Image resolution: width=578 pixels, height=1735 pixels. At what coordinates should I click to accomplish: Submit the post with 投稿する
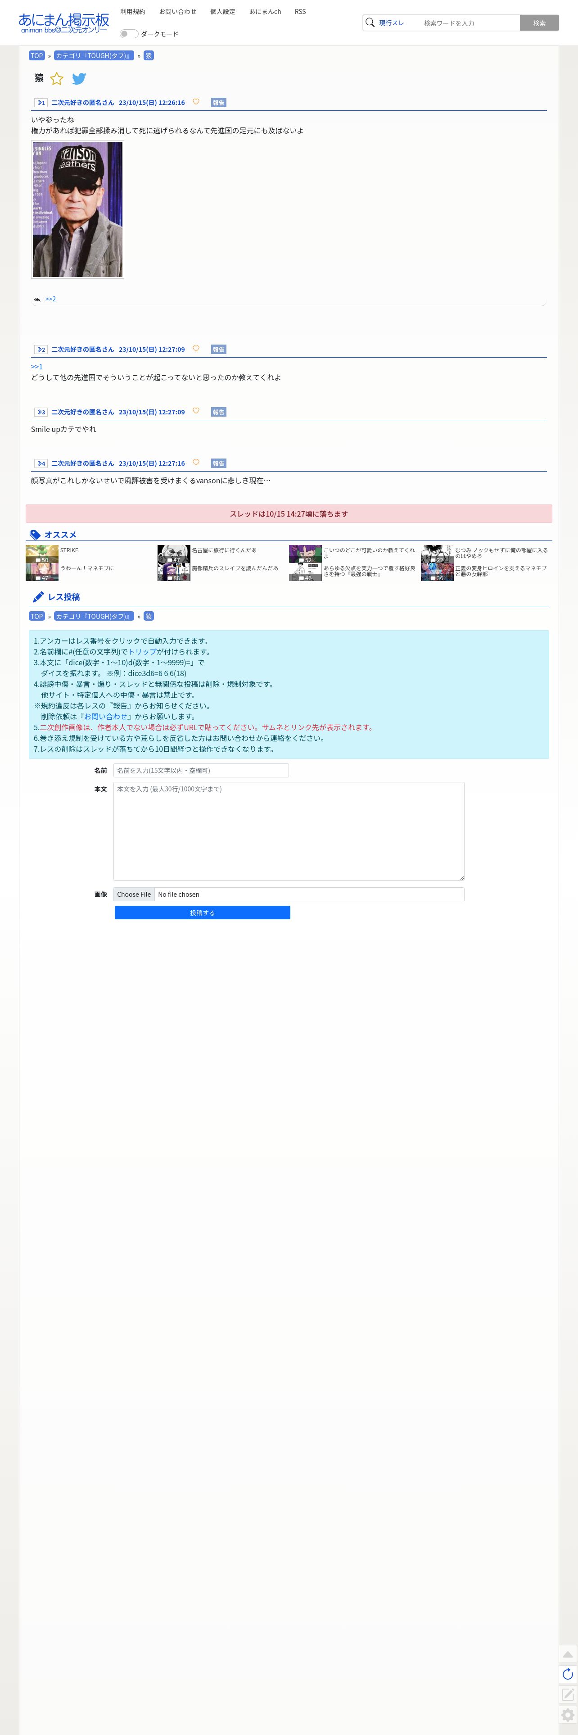(202, 913)
